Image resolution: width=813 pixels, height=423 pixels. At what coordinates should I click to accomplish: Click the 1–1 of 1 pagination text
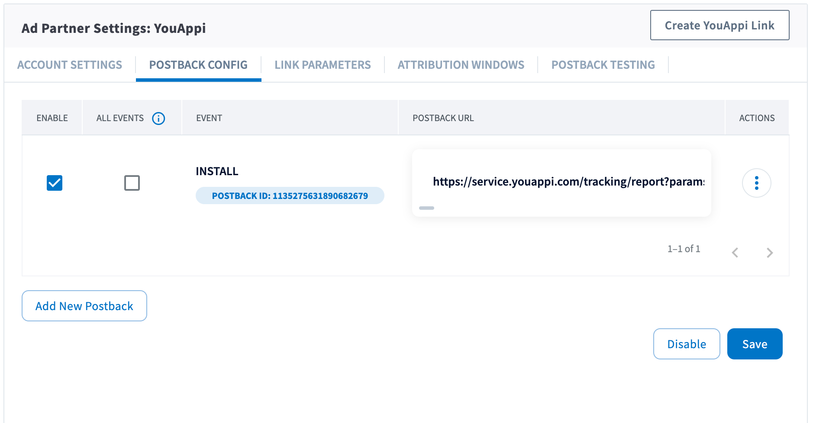[x=684, y=249]
